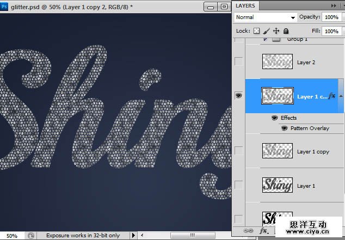Click the lock transparent pixels icon
The height and width of the screenshot is (240, 345).
[257, 32]
